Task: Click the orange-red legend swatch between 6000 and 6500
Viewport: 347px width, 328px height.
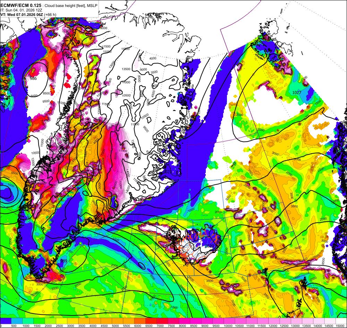Action: (x=140, y=321)
